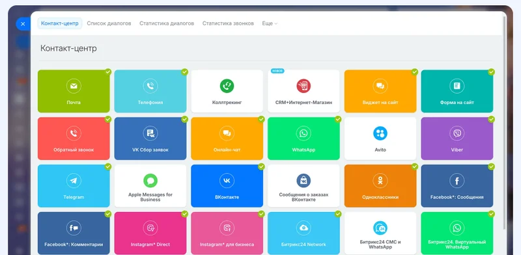
Task: Click the Instagram* для бизнеса icon
Action: (227, 228)
